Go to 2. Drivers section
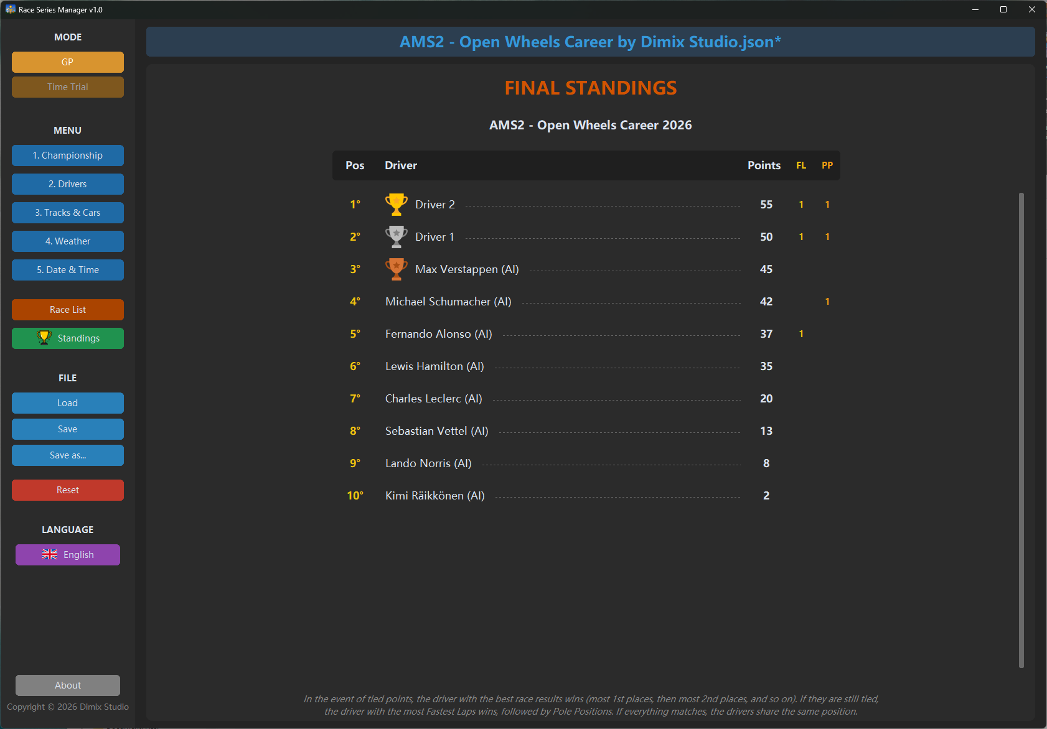 (x=68, y=184)
